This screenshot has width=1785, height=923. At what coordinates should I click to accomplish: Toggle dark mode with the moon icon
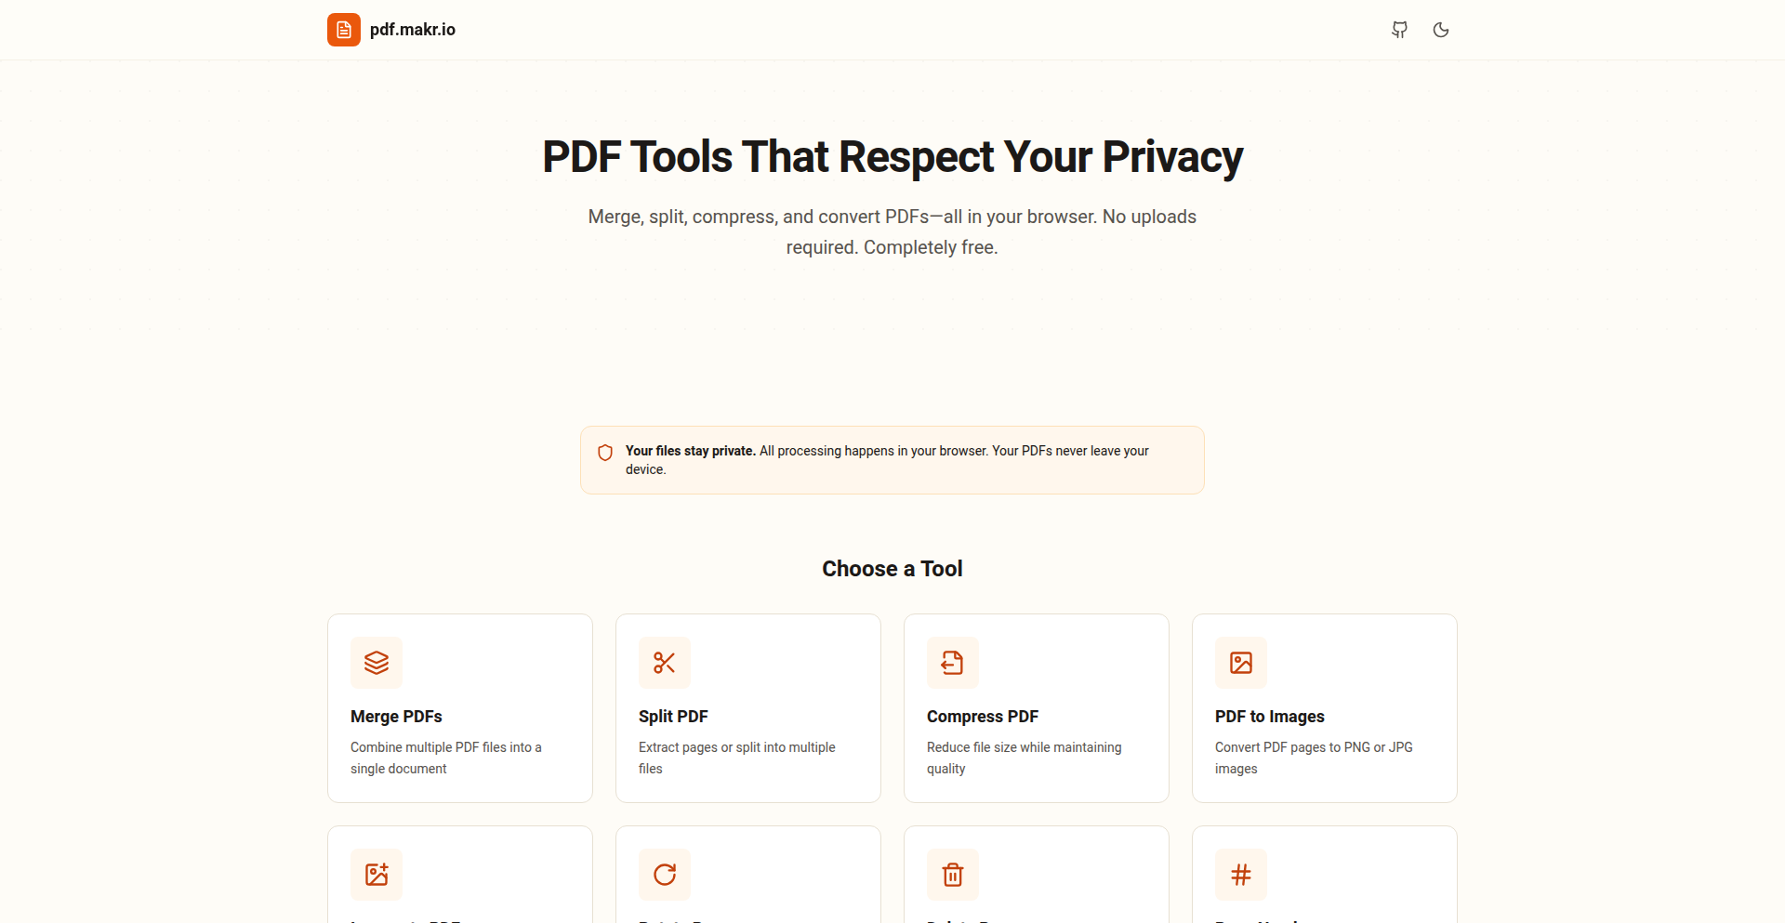(x=1441, y=30)
